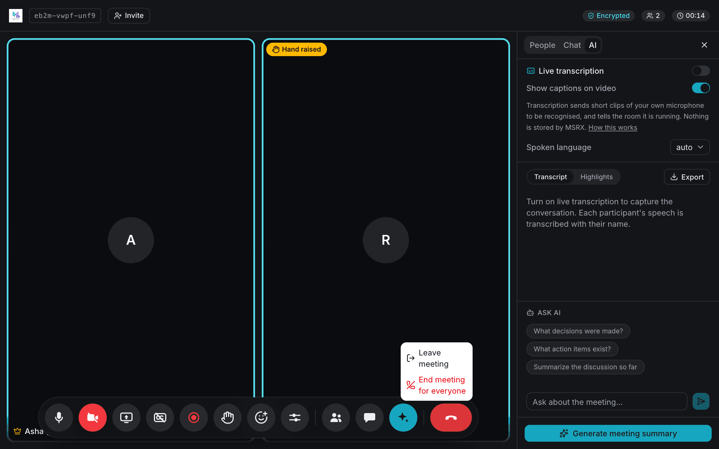This screenshot has height=449, width=719.
Task: Select participant R's video tile avatar
Action: (x=386, y=240)
